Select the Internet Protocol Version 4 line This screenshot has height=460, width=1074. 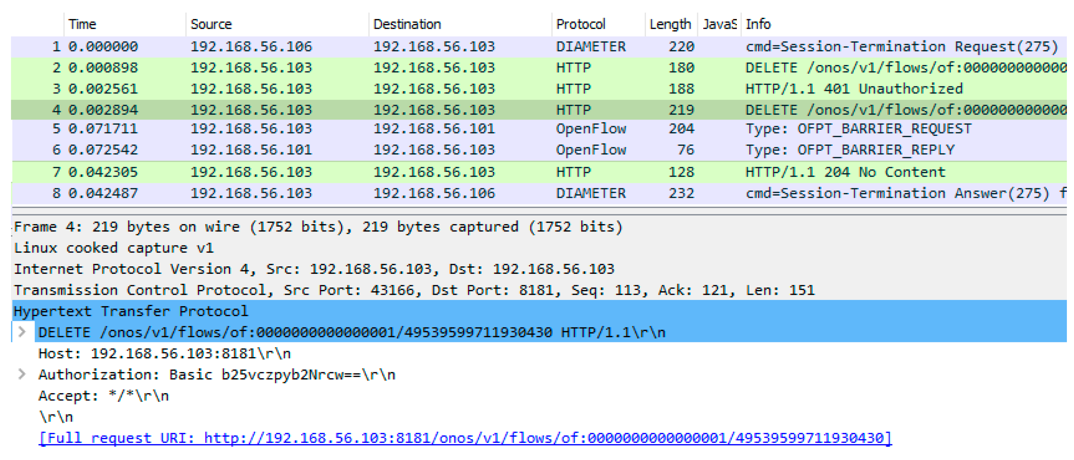313,269
